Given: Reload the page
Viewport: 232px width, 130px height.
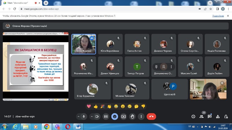Looking at the screenshot, I should click(x=15, y=9).
